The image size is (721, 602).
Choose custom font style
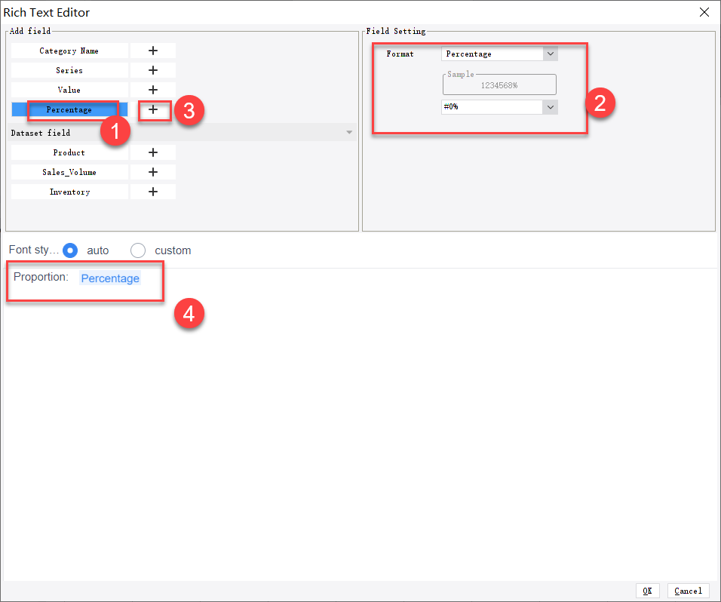(x=138, y=250)
